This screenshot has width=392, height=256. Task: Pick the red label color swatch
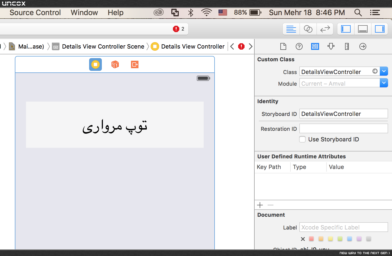pos(312,239)
